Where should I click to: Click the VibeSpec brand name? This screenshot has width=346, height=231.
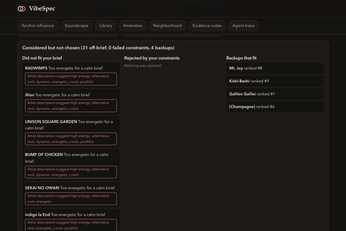[42, 9]
